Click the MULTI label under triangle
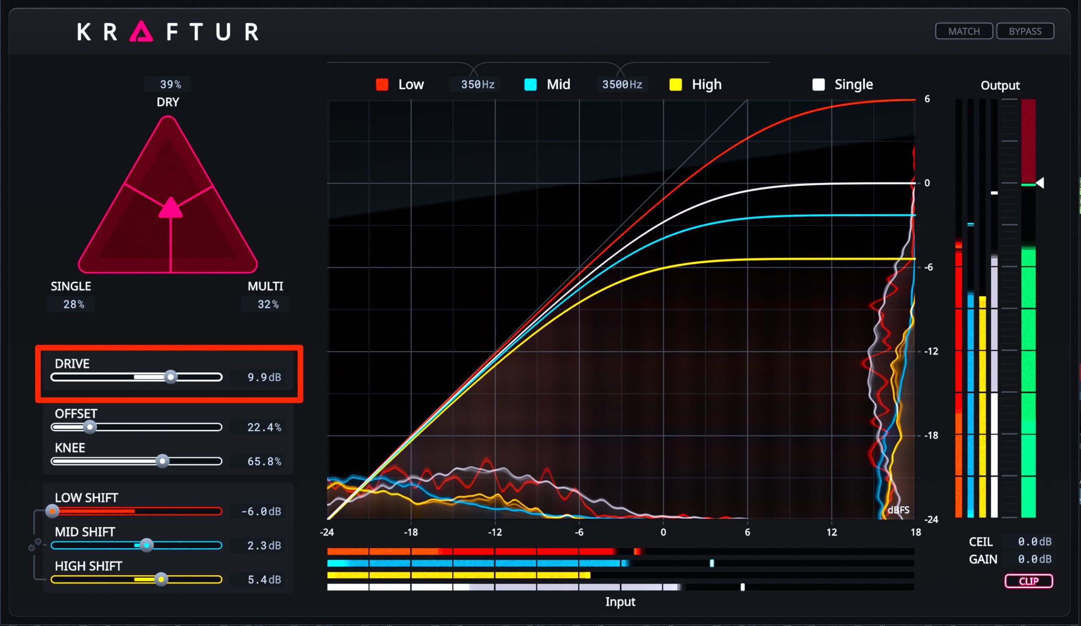This screenshot has width=1081, height=626. [266, 286]
